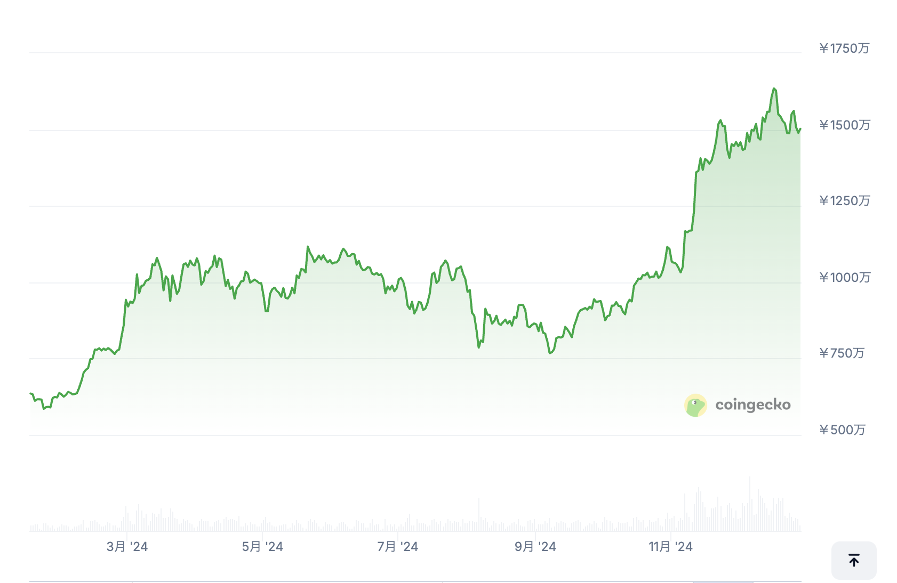Screen dimensions: 897x583
Task: Select the ¥1000万 y-axis label
Action: [x=844, y=278]
